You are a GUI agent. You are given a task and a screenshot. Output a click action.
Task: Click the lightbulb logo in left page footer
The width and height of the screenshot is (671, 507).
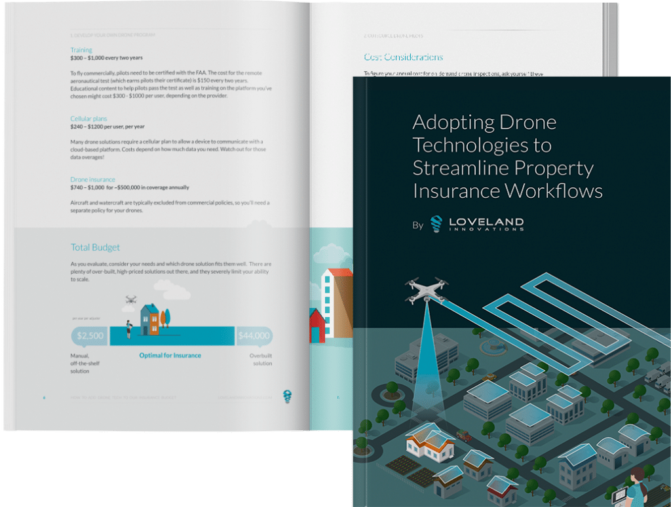point(288,396)
